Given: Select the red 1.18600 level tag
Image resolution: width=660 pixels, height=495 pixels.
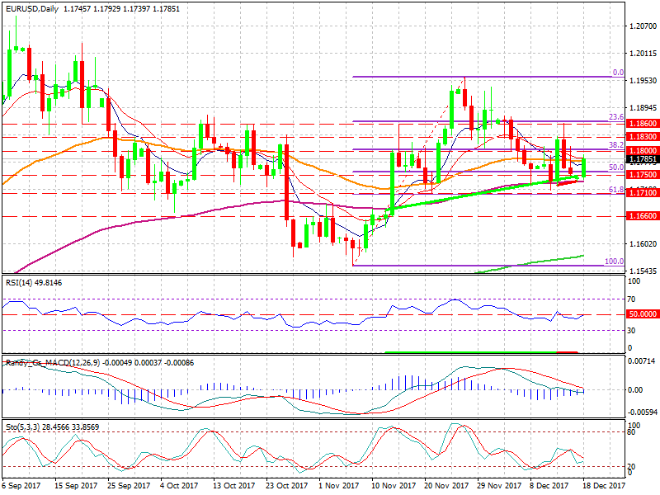Looking at the screenshot, I should pyautogui.click(x=643, y=124).
